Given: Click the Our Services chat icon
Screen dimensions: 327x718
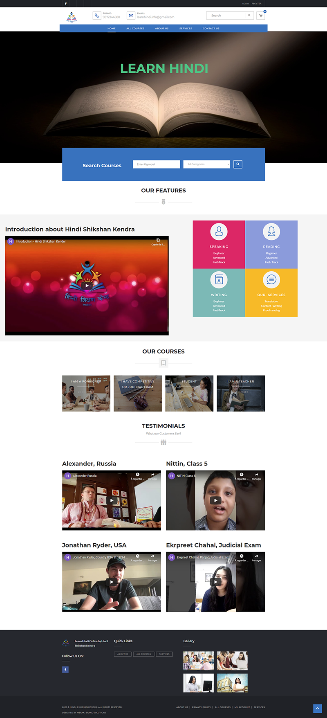Looking at the screenshot, I should [271, 280].
